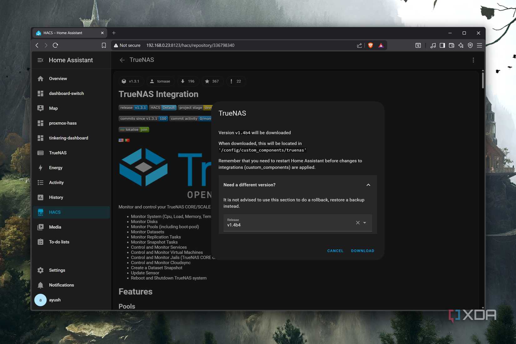Open the TrueNAS sidebar icon
Screen dimensions: 516x344
[40, 153]
